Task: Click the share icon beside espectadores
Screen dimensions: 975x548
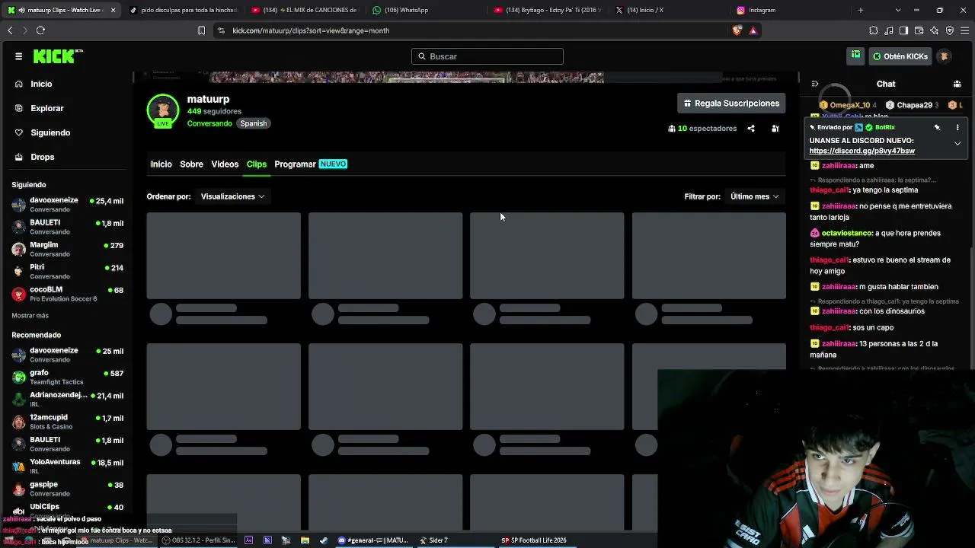Action: [x=751, y=129]
